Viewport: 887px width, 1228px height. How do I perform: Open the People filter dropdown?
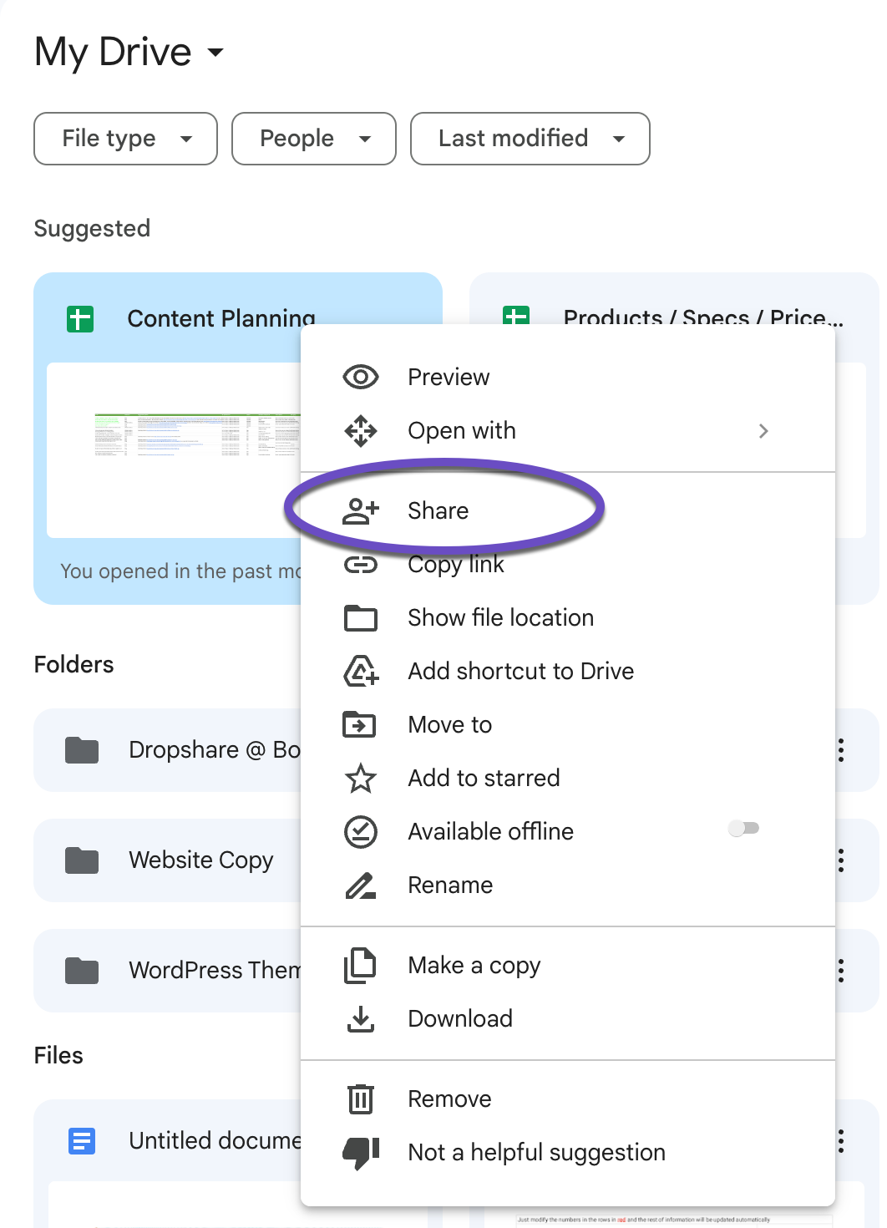coord(313,139)
